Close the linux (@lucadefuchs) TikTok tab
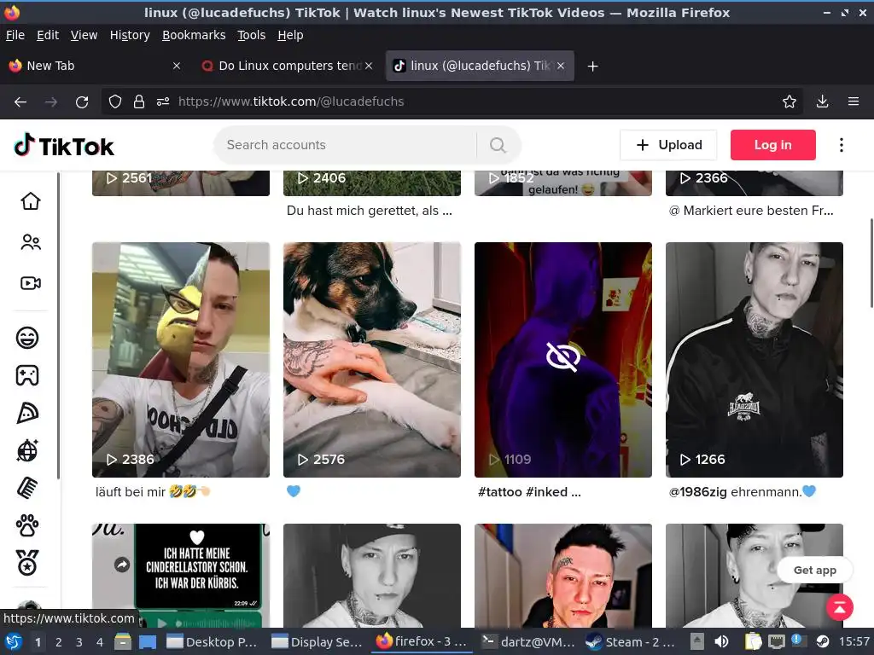 pyautogui.click(x=561, y=66)
